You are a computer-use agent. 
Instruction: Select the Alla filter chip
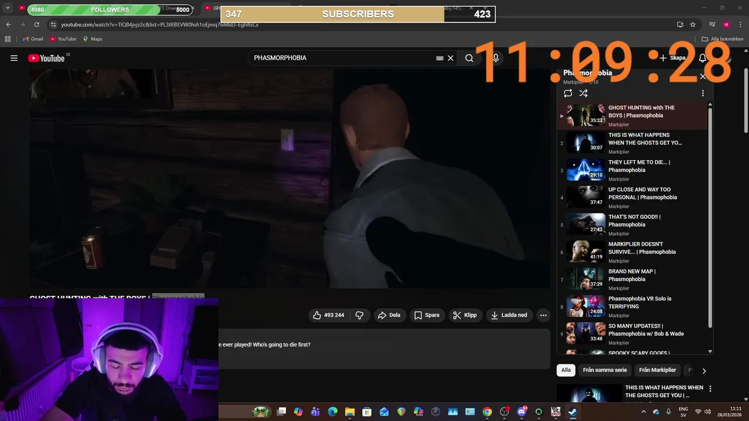(x=566, y=370)
